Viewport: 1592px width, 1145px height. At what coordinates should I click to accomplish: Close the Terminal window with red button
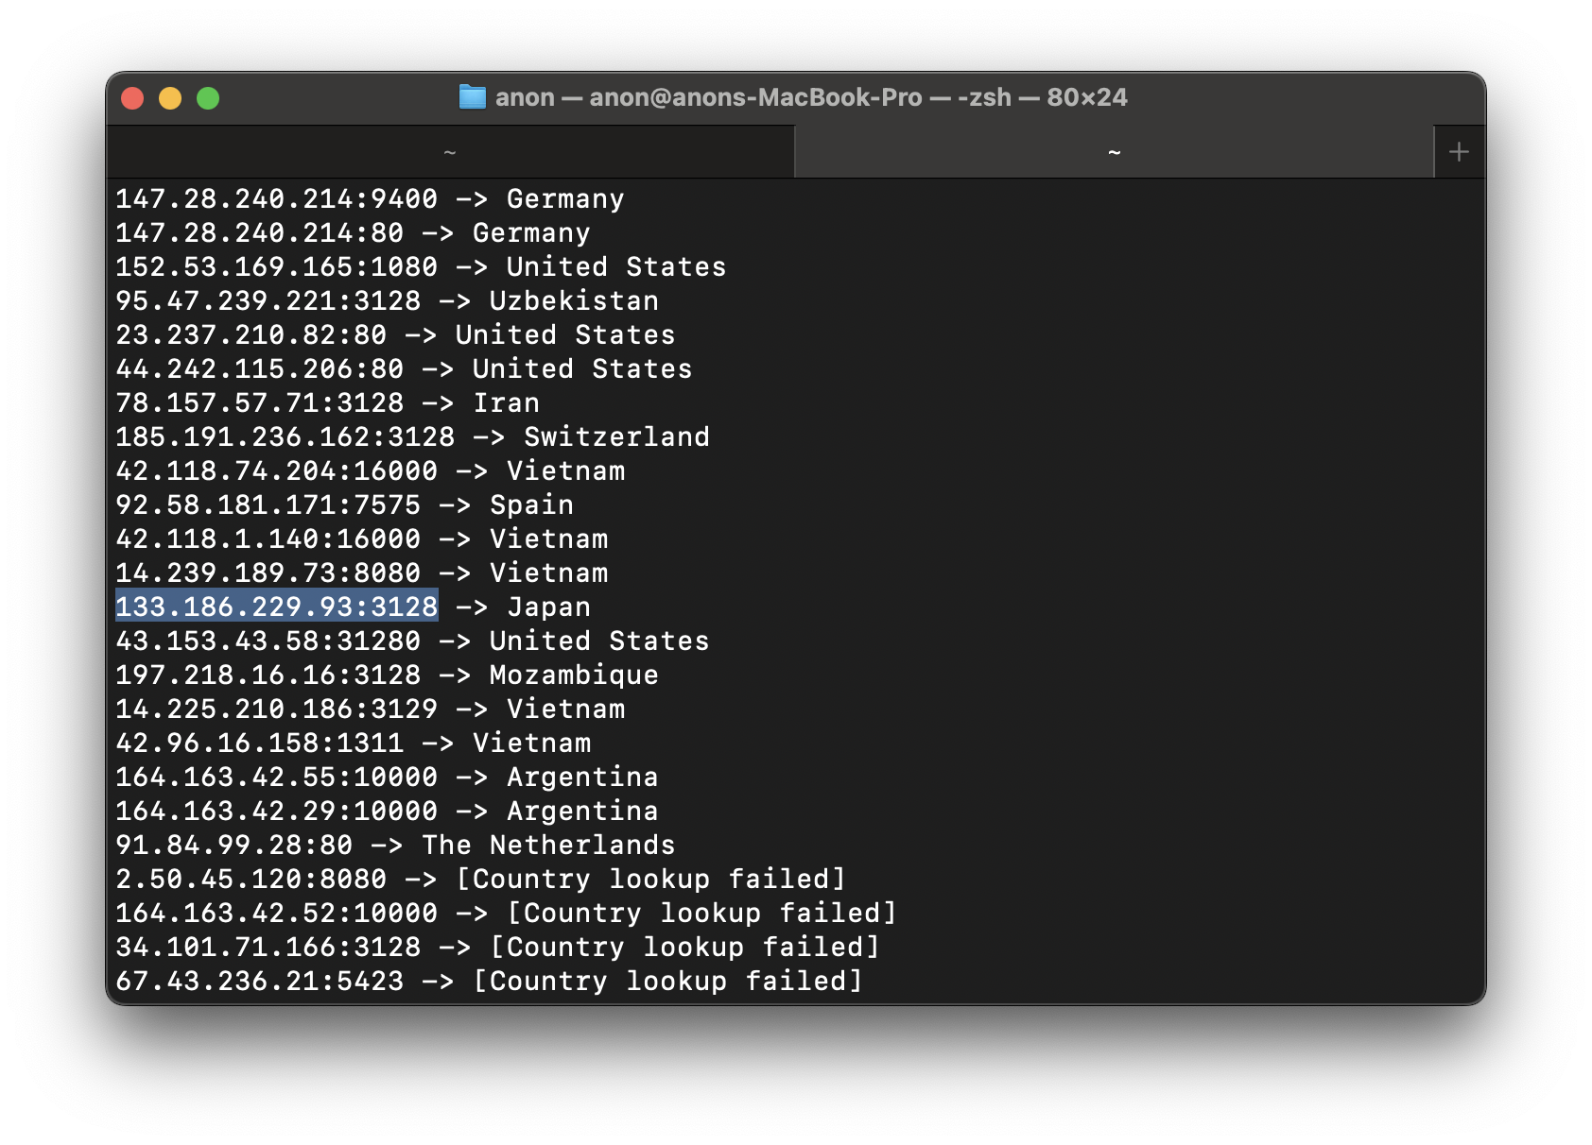[x=133, y=98]
